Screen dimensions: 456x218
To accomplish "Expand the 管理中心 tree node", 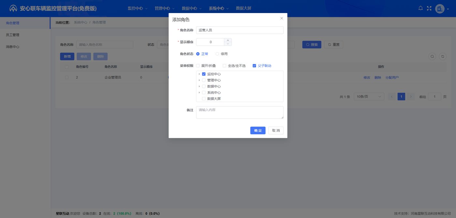I will tap(199, 80).
